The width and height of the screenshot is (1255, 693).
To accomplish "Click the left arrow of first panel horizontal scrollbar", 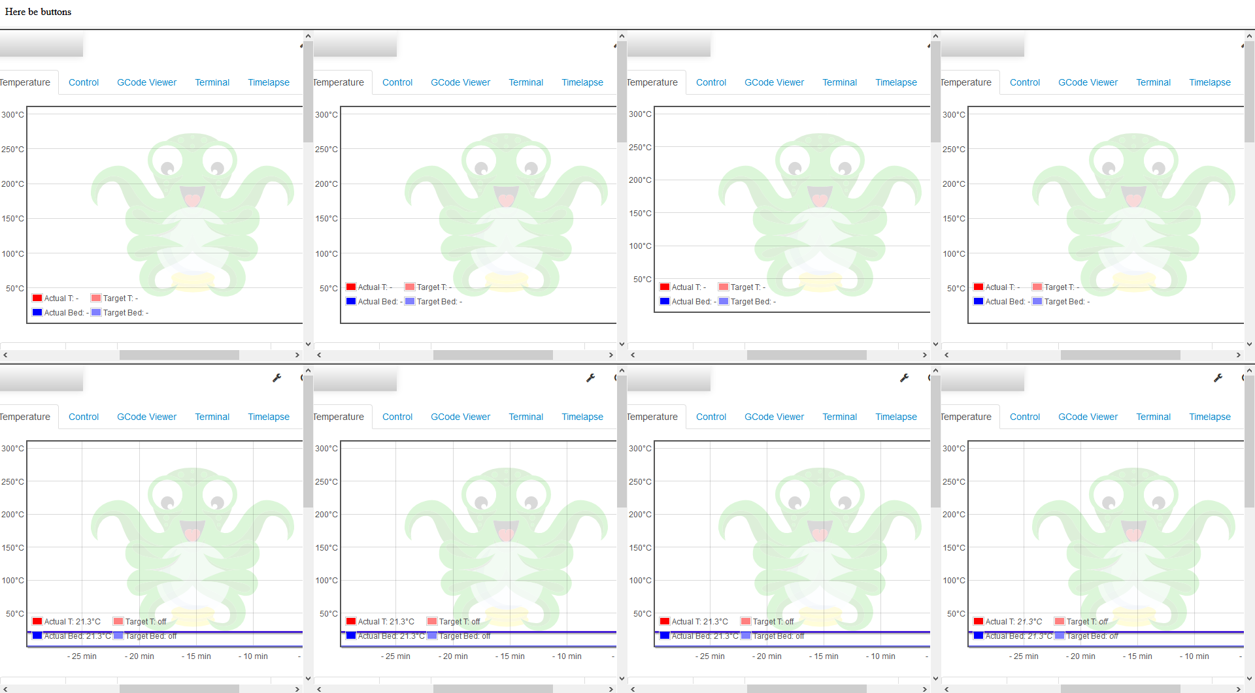I will click(x=5, y=355).
